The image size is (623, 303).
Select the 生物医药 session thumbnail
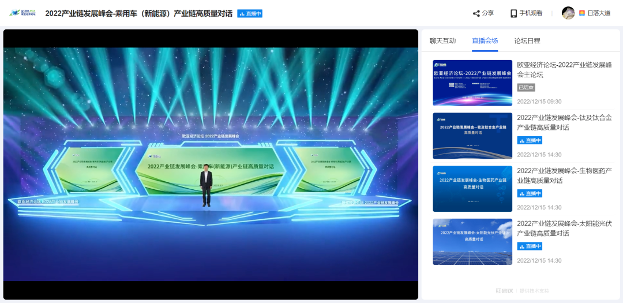pos(472,189)
